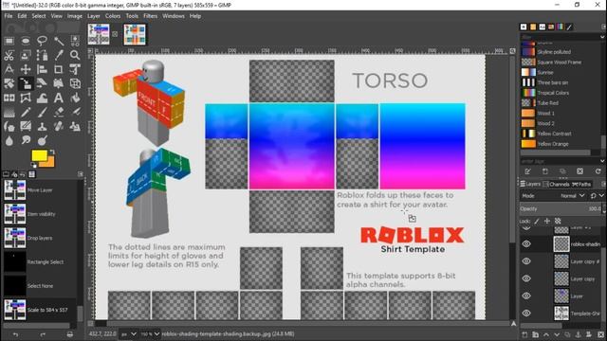The width and height of the screenshot is (607, 341).
Task: Select Move Layer in undo history
Action: pos(40,190)
